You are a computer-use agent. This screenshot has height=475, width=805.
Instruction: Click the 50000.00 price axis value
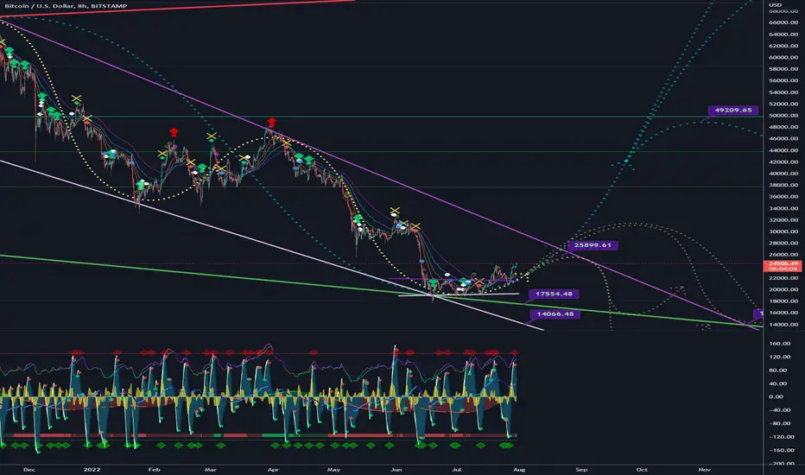tap(783, 116)
